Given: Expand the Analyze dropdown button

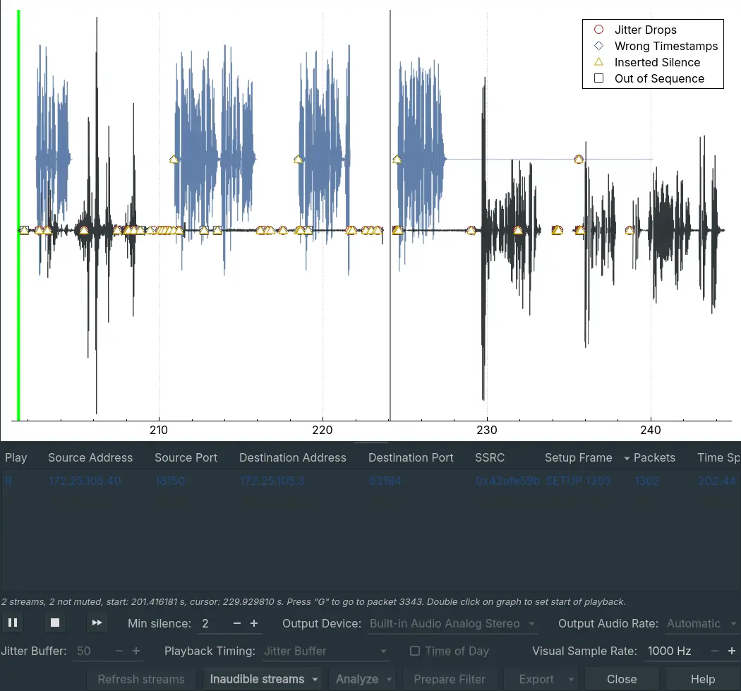Looking at the screenshot, I should coord(364,679).
